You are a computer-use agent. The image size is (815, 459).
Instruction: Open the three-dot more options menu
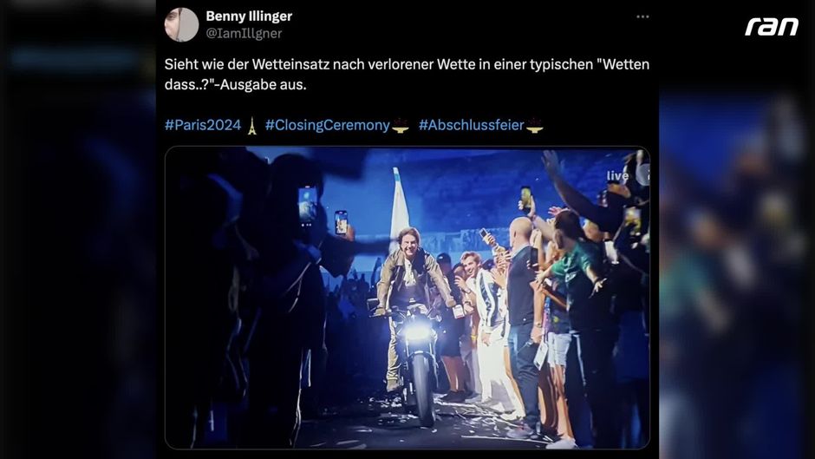(642, 16)
